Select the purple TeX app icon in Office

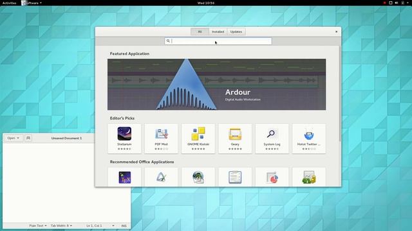point(124,177)
